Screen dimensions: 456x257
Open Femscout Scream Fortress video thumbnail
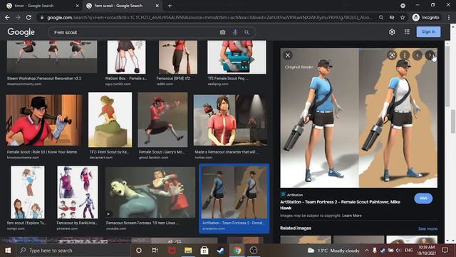[x=150, y=192]
